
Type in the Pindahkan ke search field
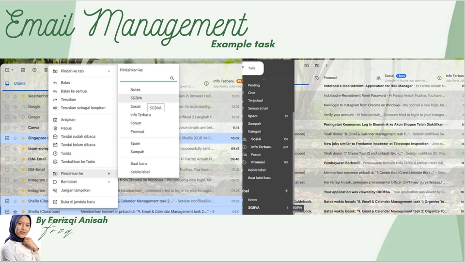(144, 78)
